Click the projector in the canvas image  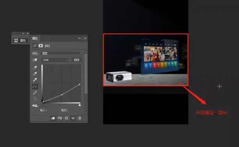tap(119, 76)
